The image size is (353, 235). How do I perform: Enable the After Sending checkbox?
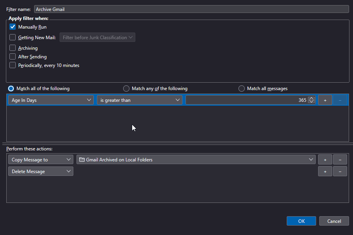pyautogui.click(x=13, y=56)
